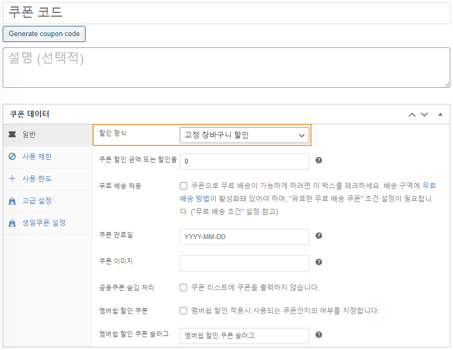Click help icon beside 쿠폰 이미지 field
Screen dimensions: 453x350
(x=318, y=262)
